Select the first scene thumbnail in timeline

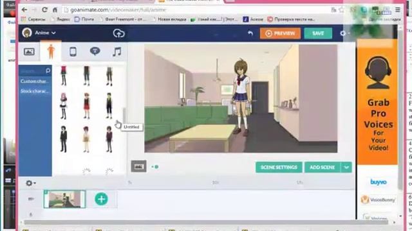(64, 199)
